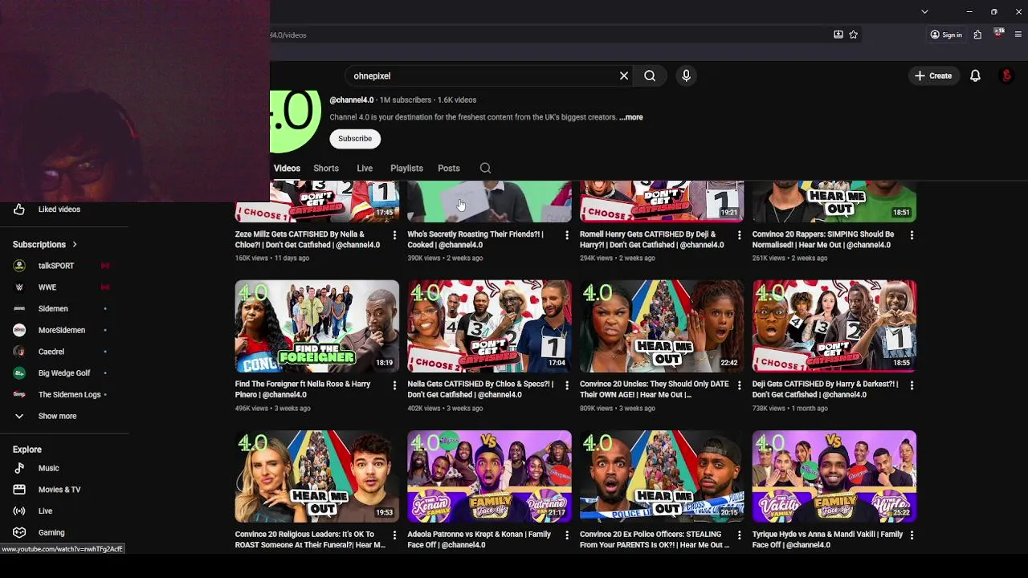Start voice search with the microphone icon
The image size is (1028, 578).
pos(686,75)
